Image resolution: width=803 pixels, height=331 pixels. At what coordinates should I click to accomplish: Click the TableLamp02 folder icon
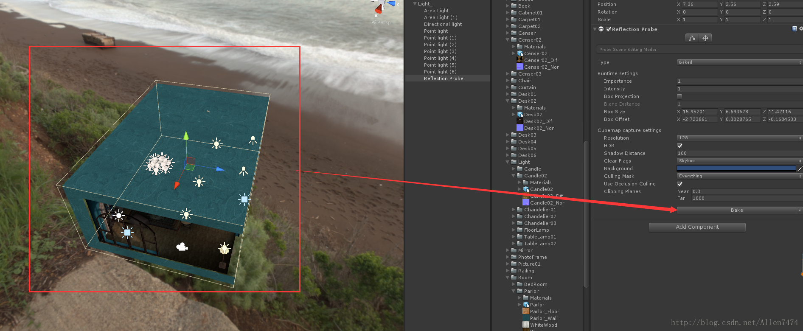(x=519, y=244)
